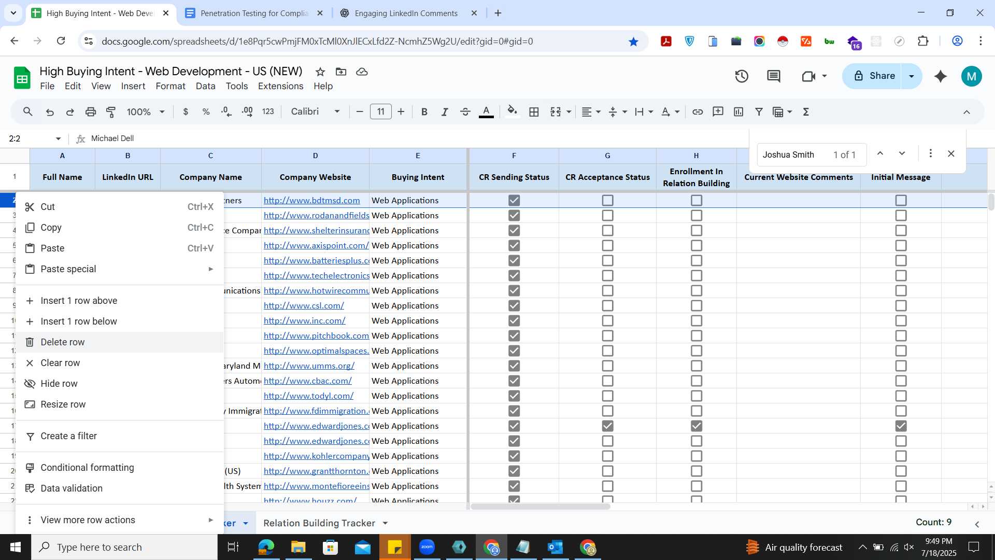Open the Calibri font dropdown

(x=316, y=112)
